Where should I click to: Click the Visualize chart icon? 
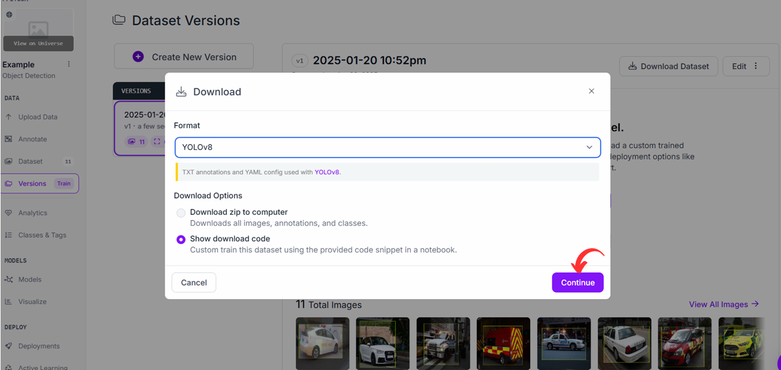[8, 302]
